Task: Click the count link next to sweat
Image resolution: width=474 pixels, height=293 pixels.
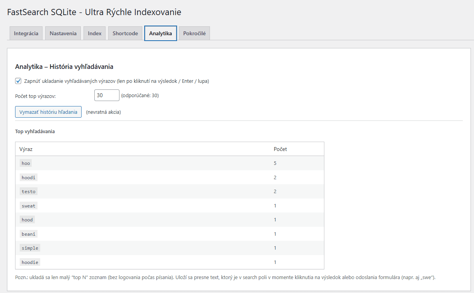Action: 275,206
